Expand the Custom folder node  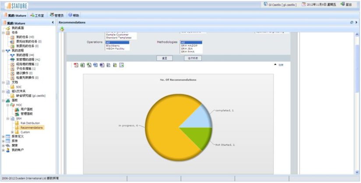click(x=12, y=132)
